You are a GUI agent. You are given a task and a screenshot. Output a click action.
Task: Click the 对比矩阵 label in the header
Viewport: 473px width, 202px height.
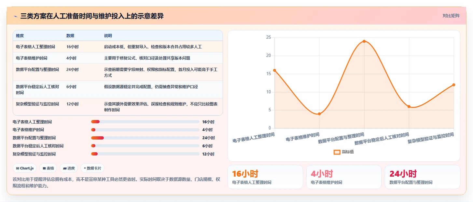click(451, 16)
